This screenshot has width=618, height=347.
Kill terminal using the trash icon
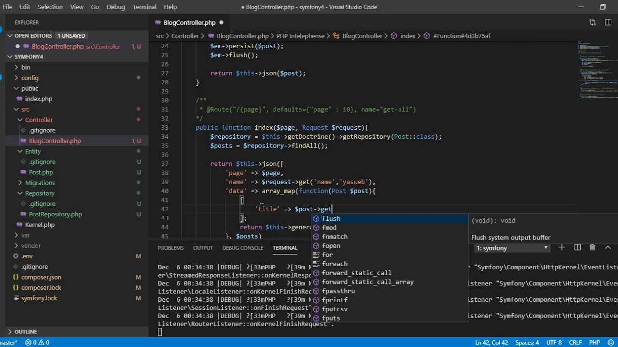(592, 247)
